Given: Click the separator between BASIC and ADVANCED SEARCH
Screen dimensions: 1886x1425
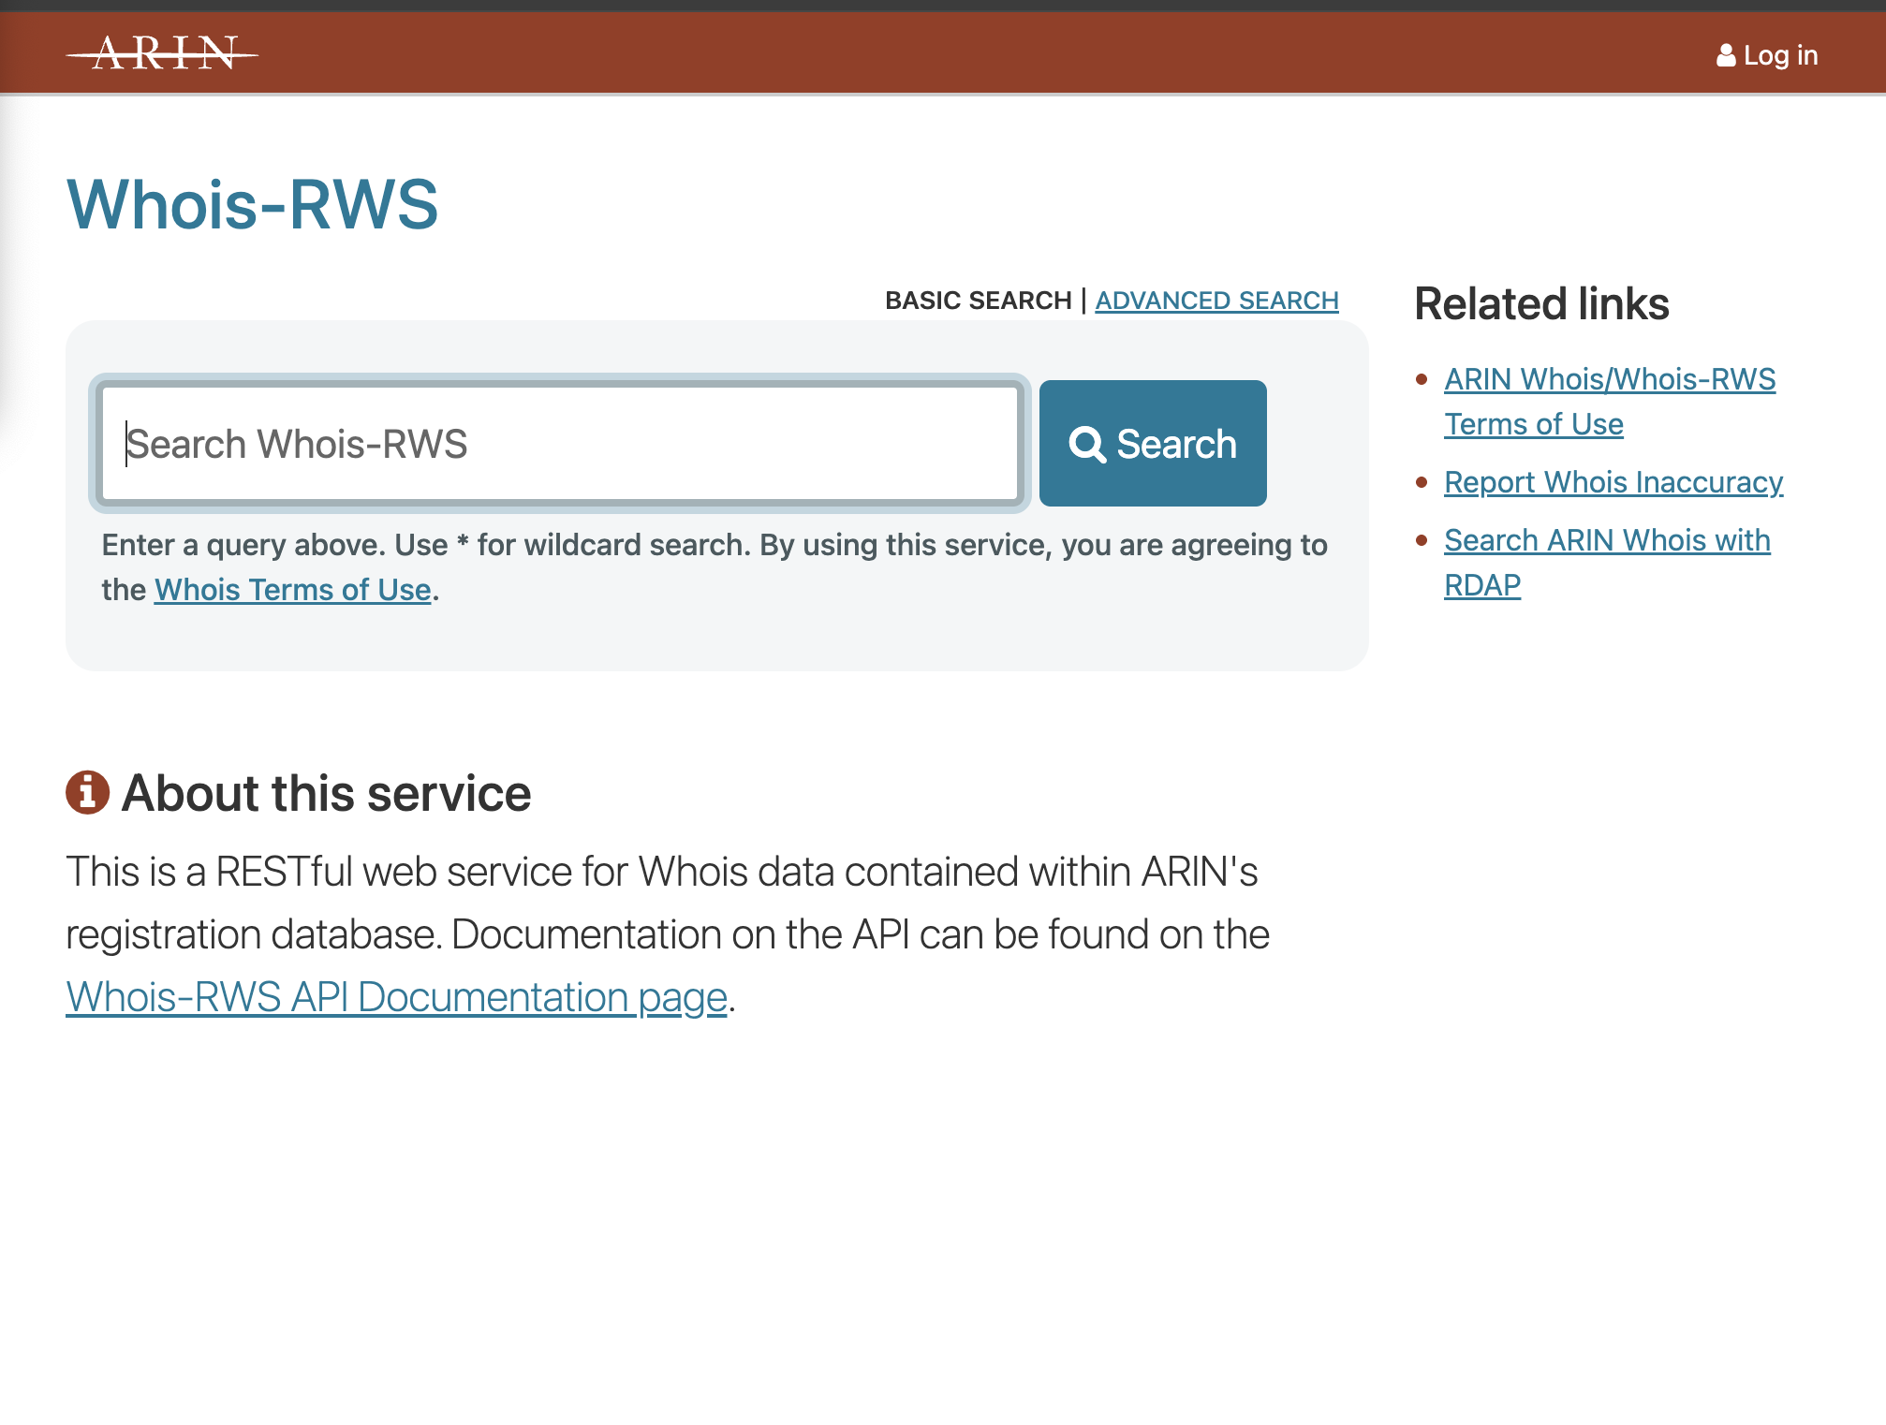Looking at the screenshot, I should point(1083,300).
